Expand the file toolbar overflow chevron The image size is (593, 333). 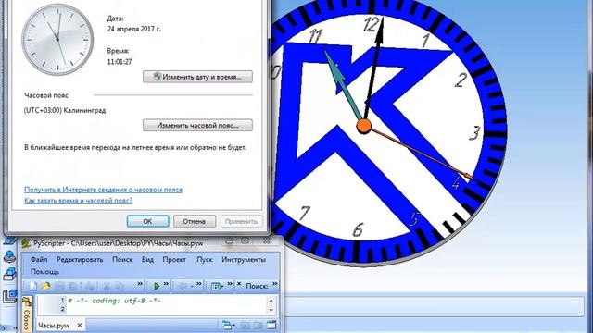(x=140, y=284)
